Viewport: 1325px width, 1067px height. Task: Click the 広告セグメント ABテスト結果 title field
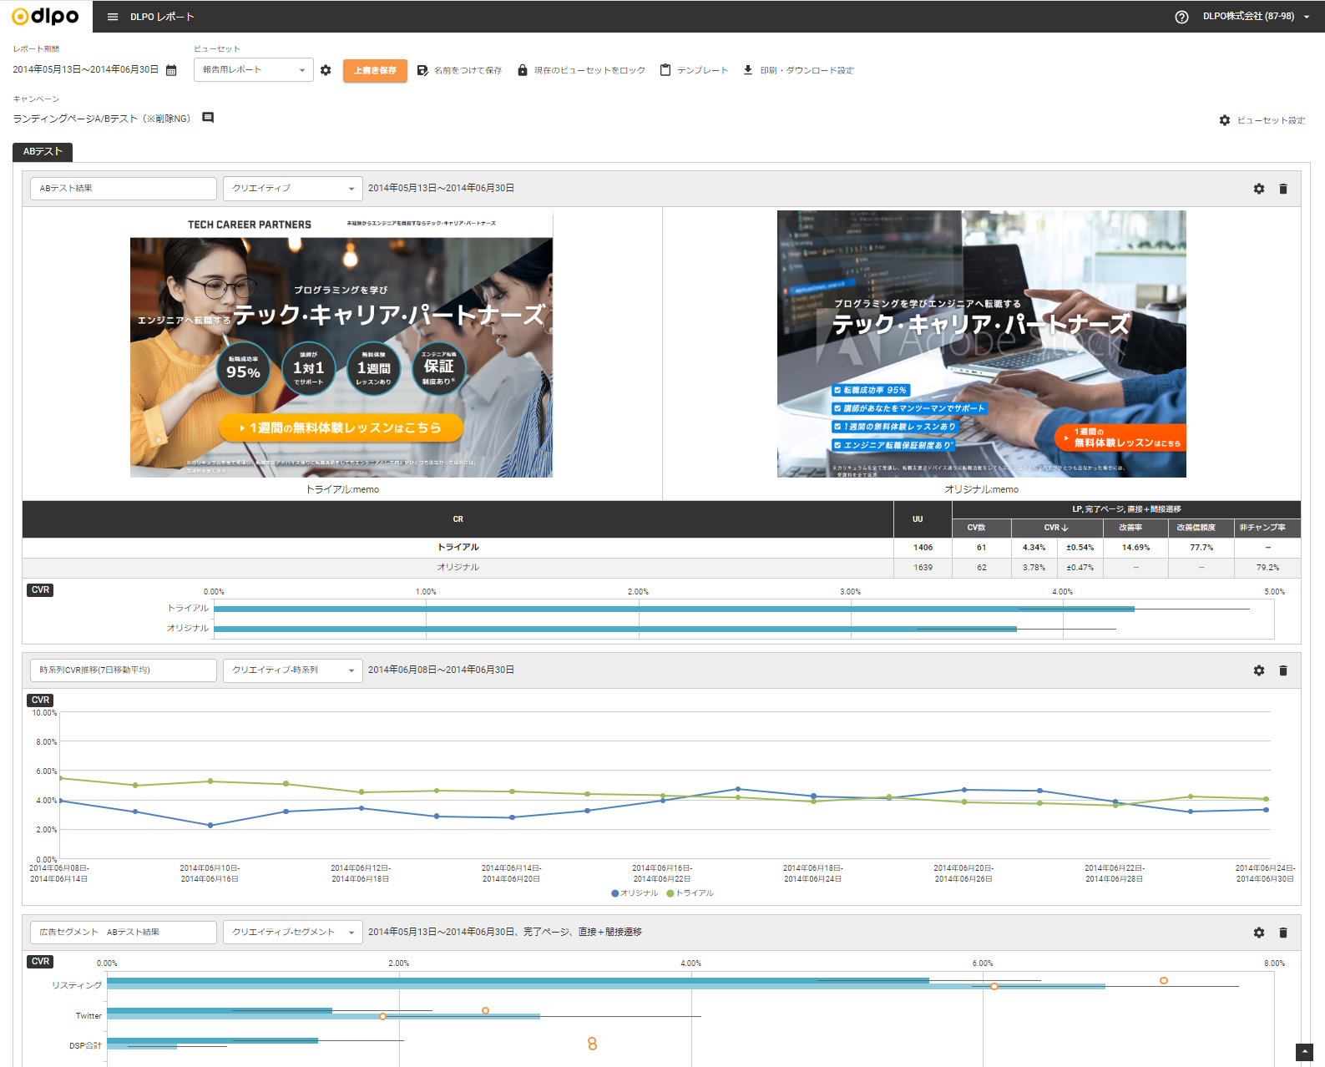(x=124, y=933)
